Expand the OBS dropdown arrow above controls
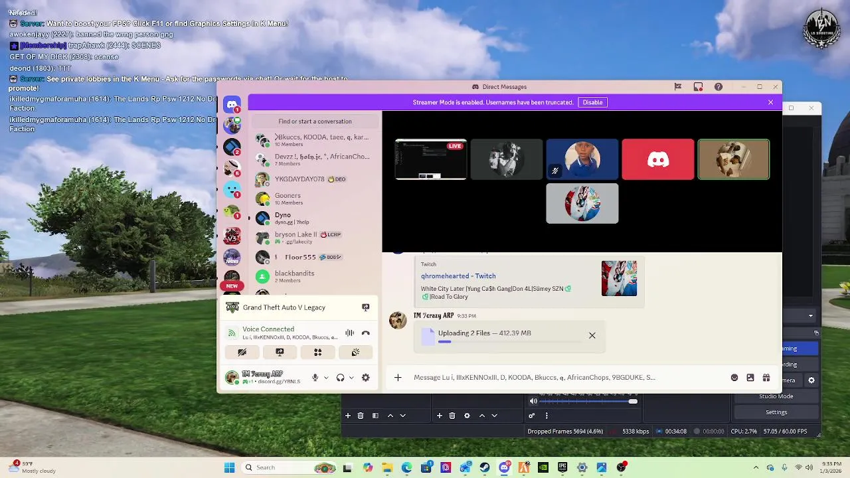 [811, 316]
